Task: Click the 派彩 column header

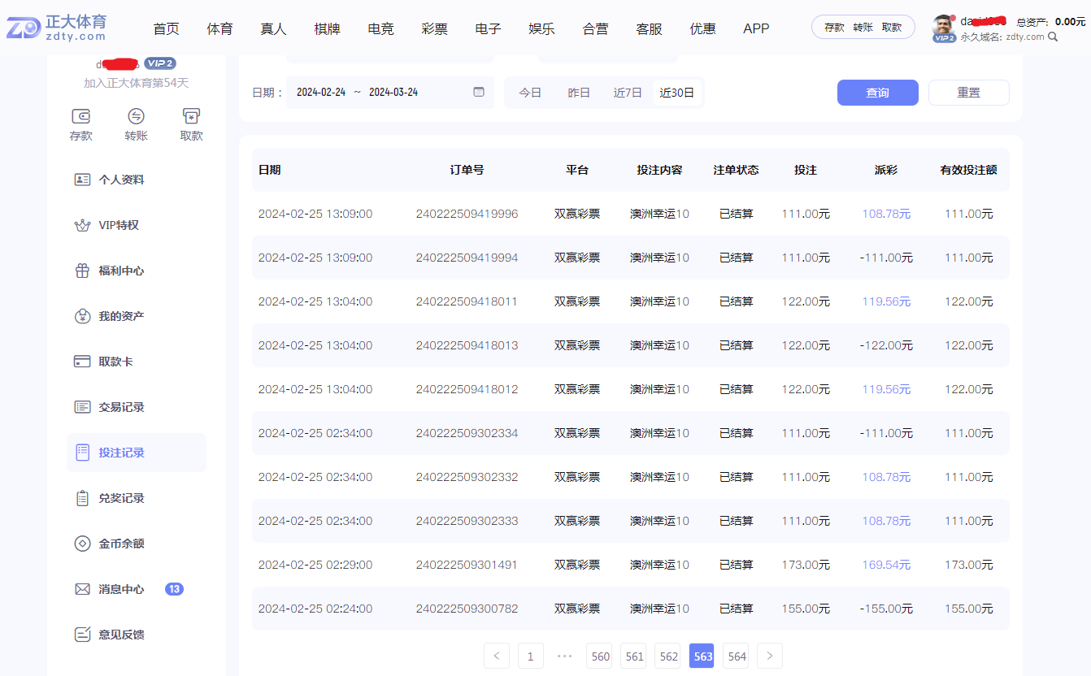Action: pos(886,170)
